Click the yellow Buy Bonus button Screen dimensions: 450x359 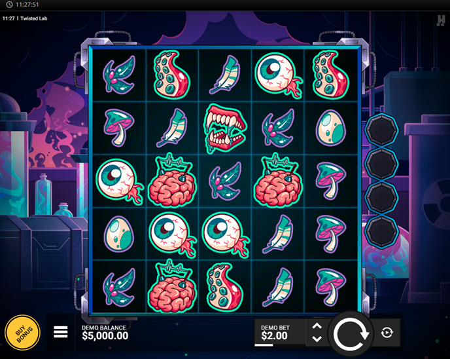coord(23,333)
